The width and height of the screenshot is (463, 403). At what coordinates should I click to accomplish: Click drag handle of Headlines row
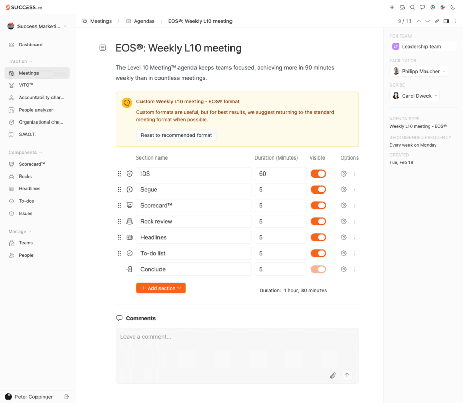click(x=119, y=237)
